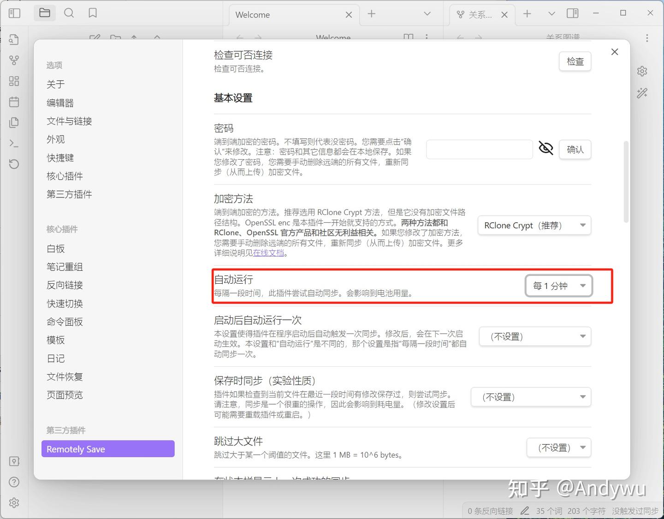Open the search panel in the left ribbon
Viewport: 664px width, 519px height.
[x=69, y=13]
